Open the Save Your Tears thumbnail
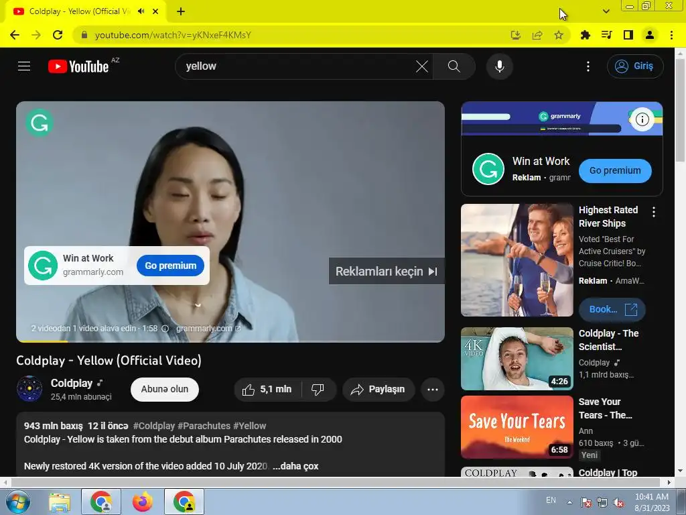The width and height of the screenshot is (686, 515). point(517,427)
